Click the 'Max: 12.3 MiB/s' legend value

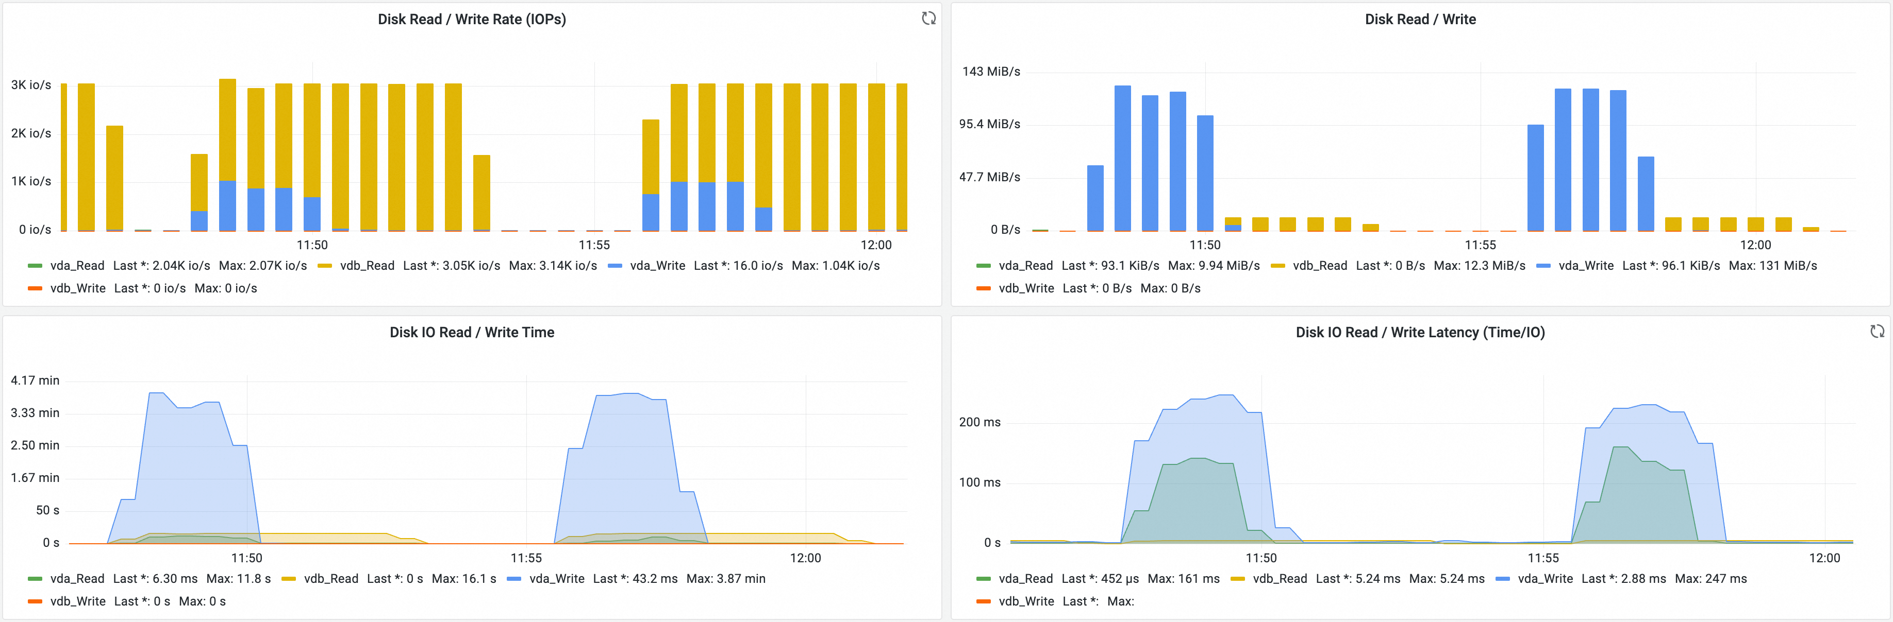(1479, 265)
